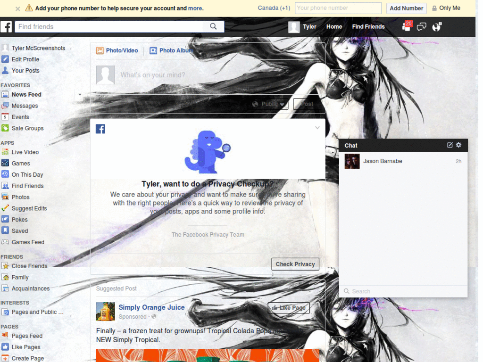Open the friend requests icon showing 20
Image resolution: width=483 pixels, height=362 pixels.
[x=406, y=27]
